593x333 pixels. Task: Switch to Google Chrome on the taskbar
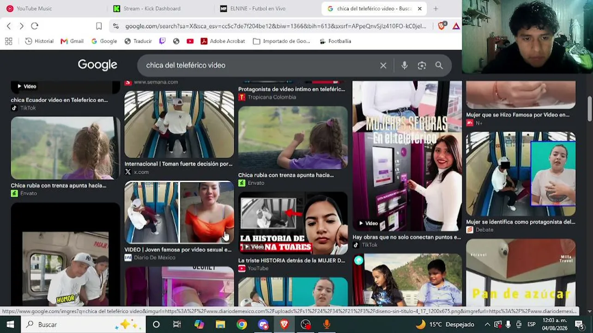(242, 324)
